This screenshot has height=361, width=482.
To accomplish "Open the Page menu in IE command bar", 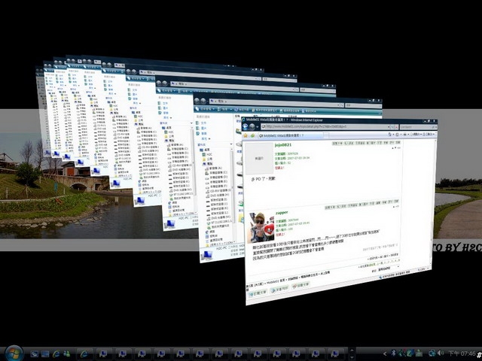I will [x=416, y=134].
